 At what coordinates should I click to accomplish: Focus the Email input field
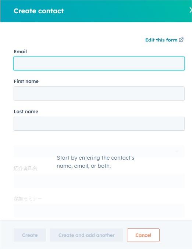coord(99,64)
